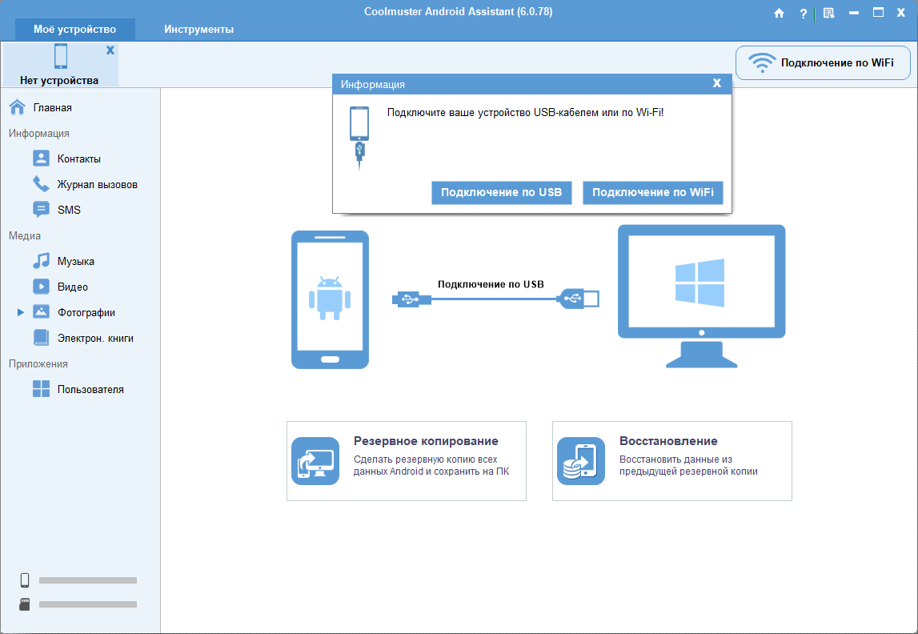Select Главная in the sidebar

pos(53,108)
